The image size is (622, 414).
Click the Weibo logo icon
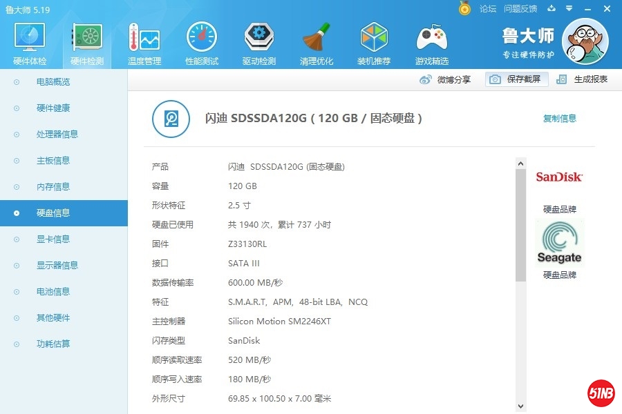click(425, 79)
